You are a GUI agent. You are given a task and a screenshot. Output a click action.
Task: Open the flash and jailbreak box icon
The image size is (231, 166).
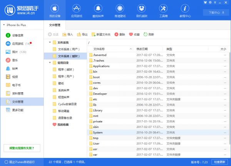pos(142,11)
